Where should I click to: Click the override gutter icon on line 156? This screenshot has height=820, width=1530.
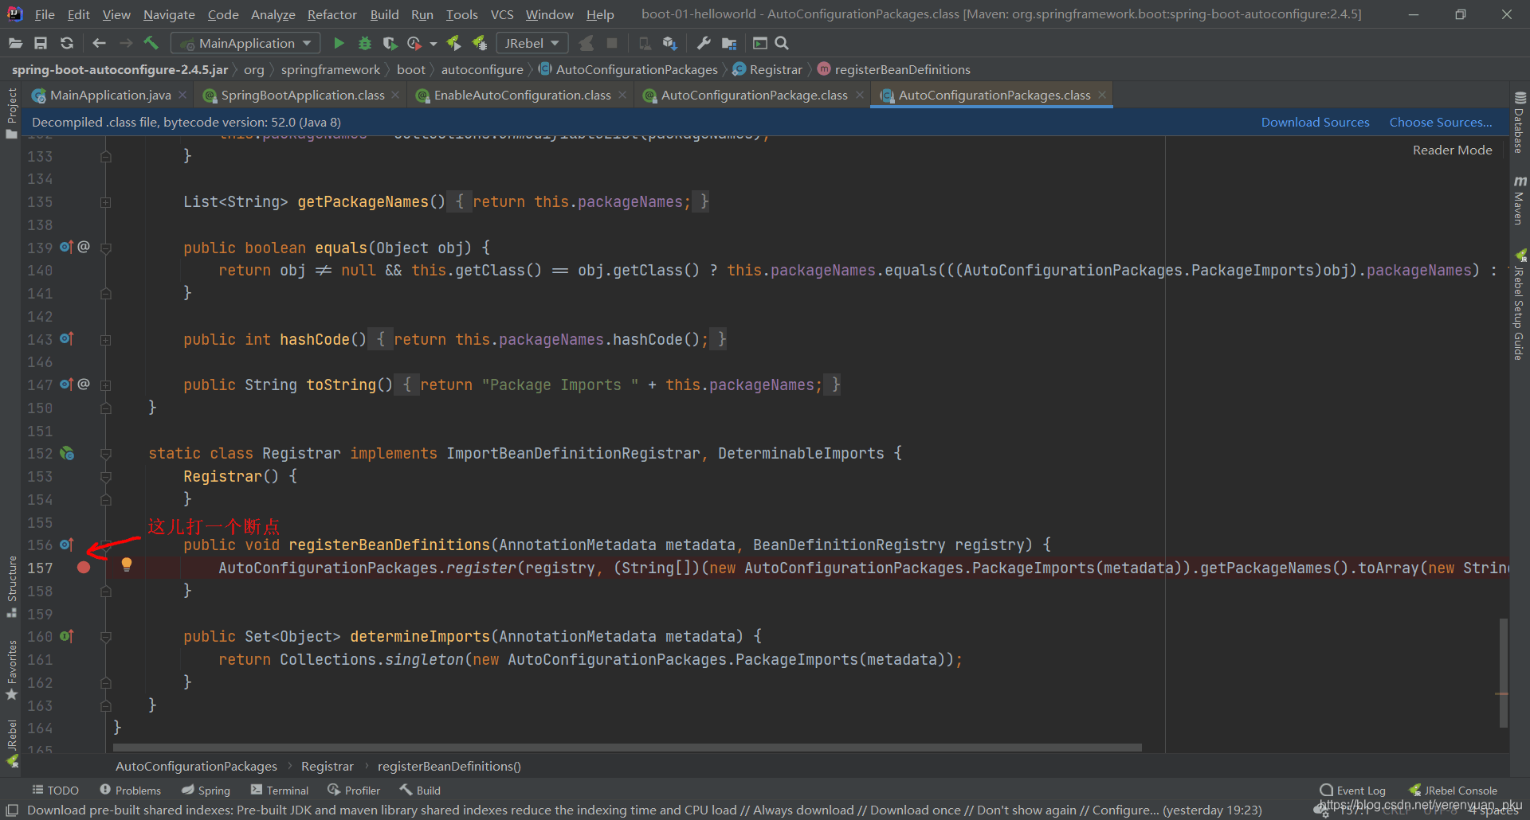[67, 545]
